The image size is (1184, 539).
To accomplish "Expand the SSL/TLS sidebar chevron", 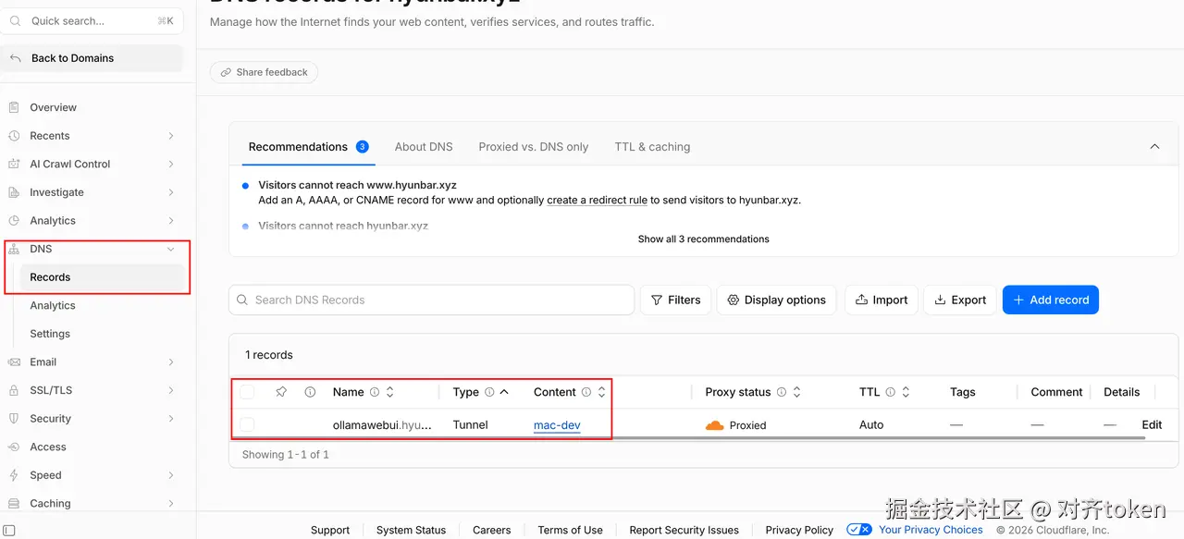I will coord(171,390).
